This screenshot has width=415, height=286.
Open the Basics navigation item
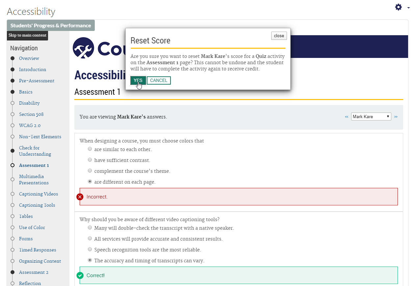tap(26, 92)
